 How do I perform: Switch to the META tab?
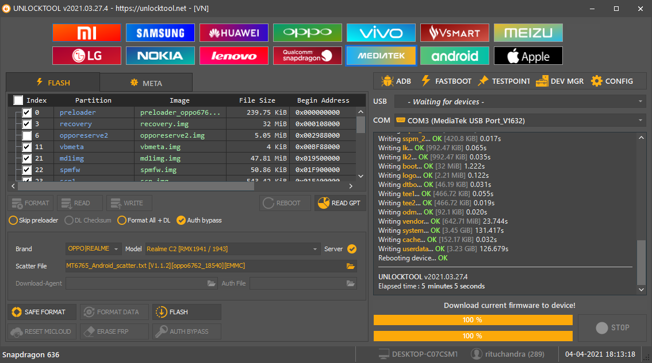[x=147, y=83]
